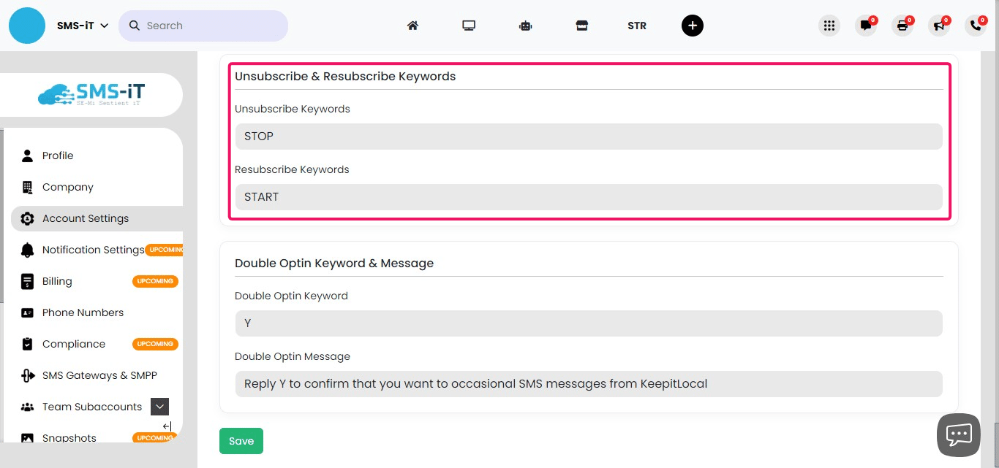Select Profile in the sidebar
The width and height of the screenshot is (999, 468).
pos(58,155)
